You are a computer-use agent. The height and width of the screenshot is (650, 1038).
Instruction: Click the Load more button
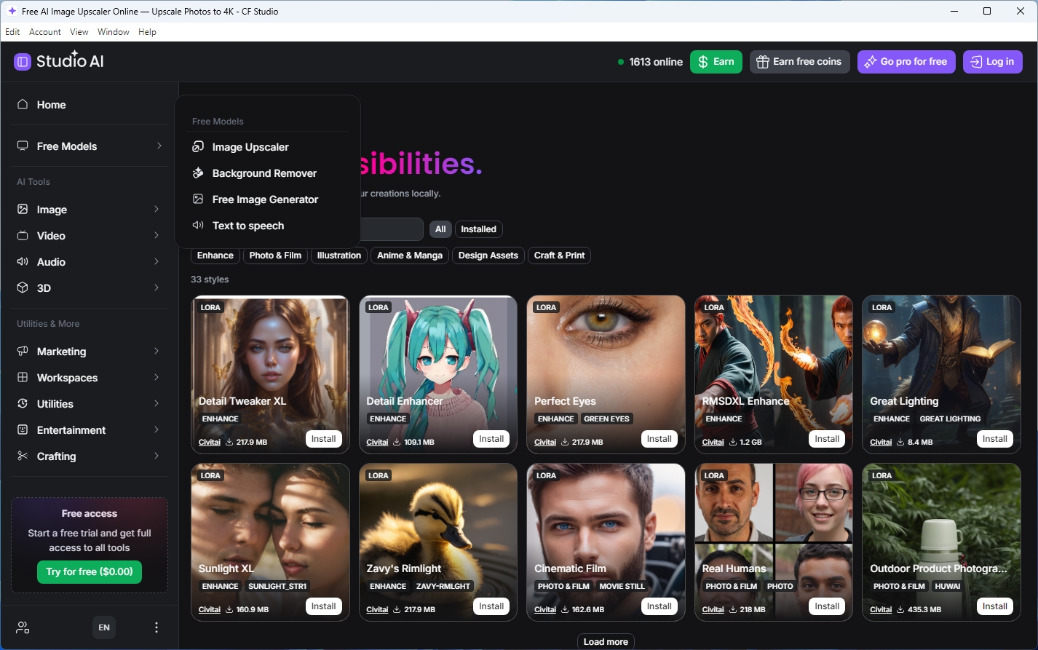coord(606,641)
